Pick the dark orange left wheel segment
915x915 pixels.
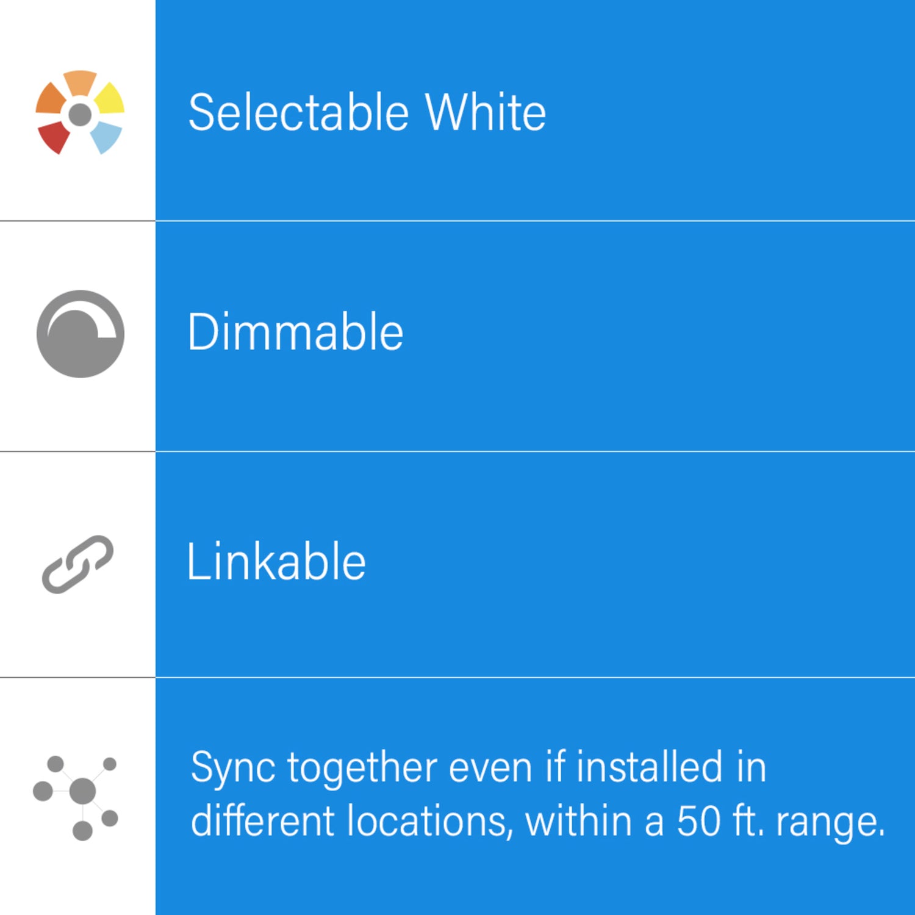(x=49, y=99)
